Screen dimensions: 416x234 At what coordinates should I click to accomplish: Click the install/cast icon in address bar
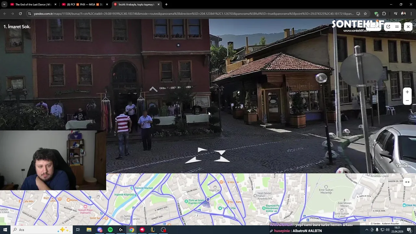point(358,14)
